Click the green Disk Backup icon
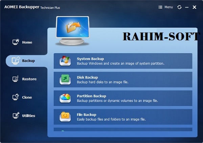The height and width of the screenshot is (143, 203). [x=65, y=80]
